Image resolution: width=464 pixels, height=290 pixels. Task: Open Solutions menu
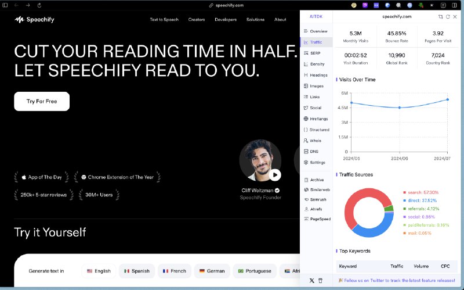coord(255,20)
